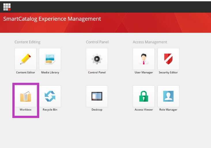
Task: Click the Recycle Bin arrows icon
Action: pyautogui.click(x=50, y=96)
